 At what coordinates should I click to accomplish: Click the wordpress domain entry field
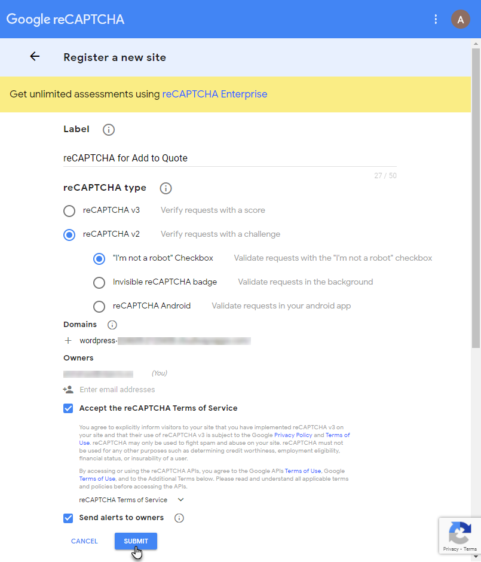pos(165,341)
